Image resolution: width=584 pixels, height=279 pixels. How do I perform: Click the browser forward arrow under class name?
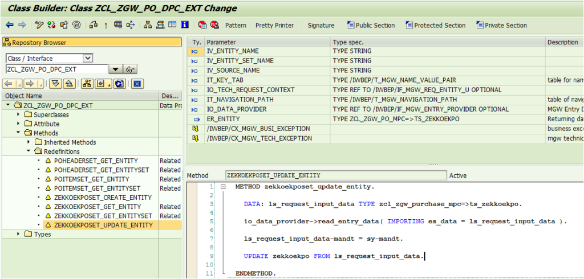coord(34,84)
